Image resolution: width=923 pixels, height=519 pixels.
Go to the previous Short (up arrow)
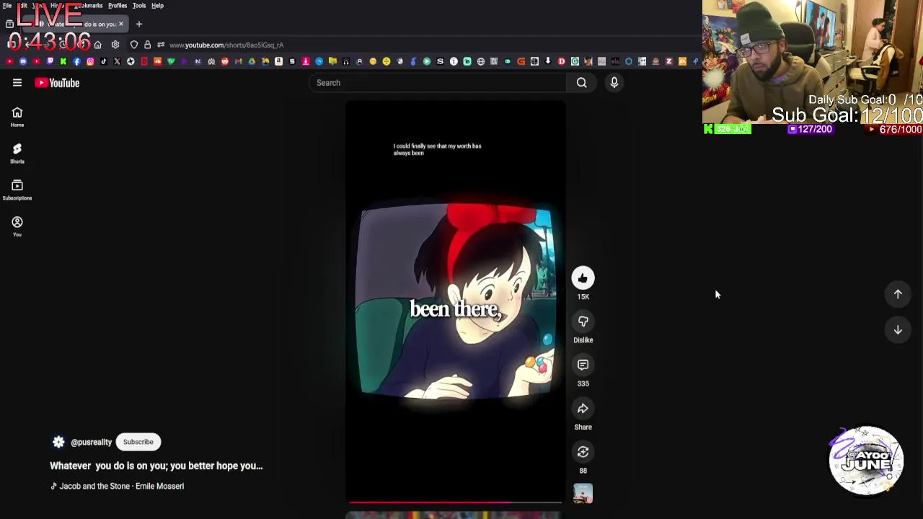[898, 294]
